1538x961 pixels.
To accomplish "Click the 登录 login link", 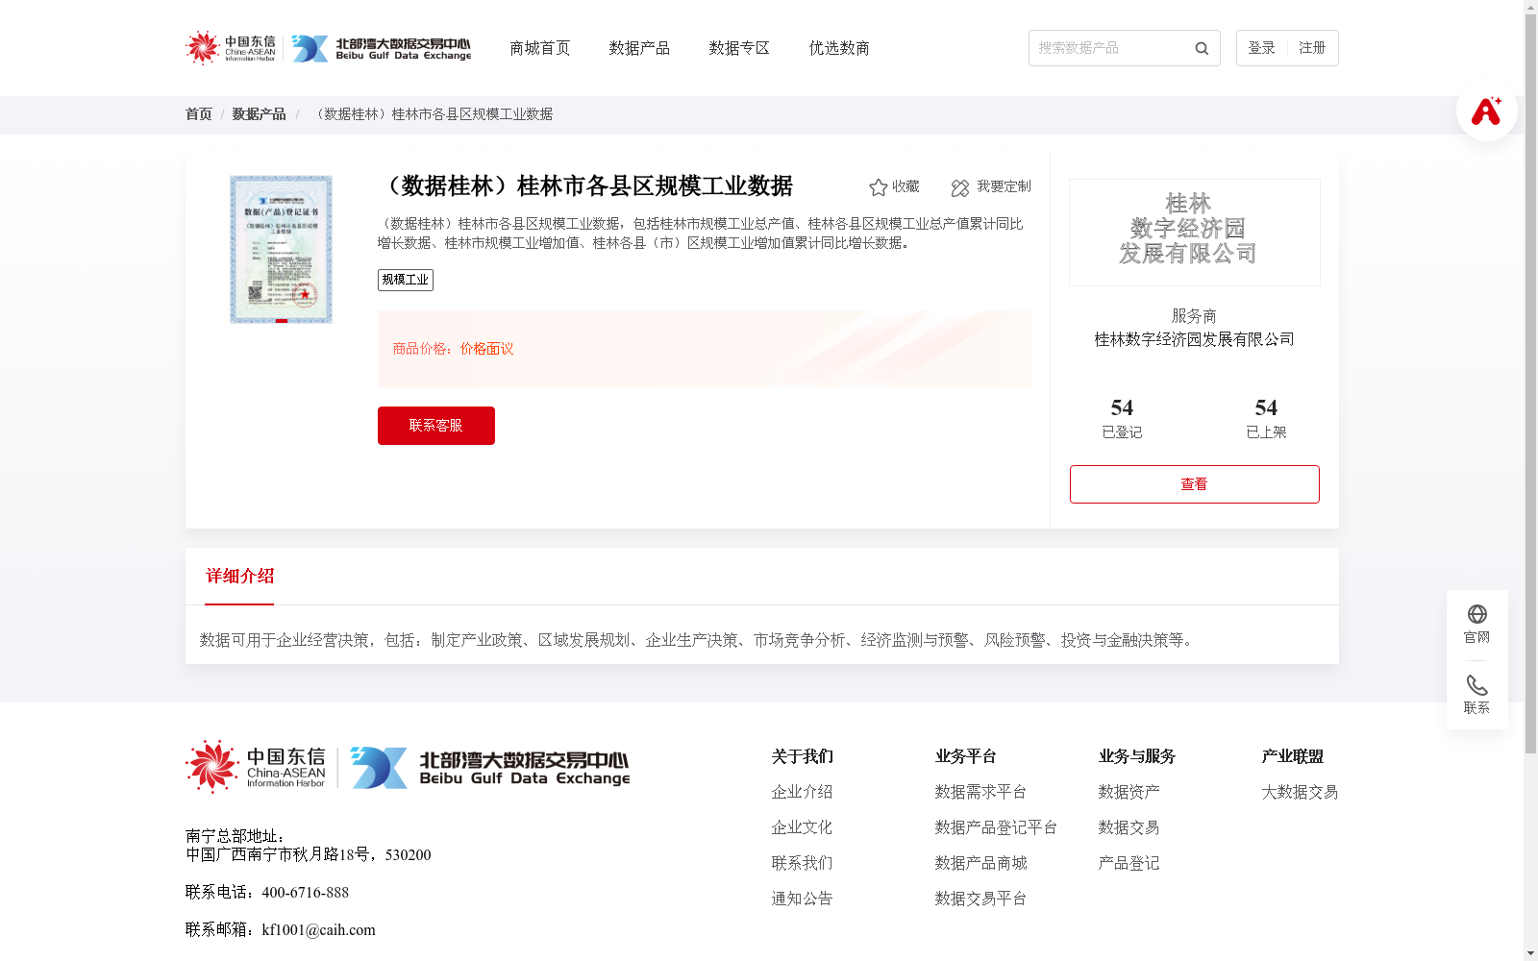I will 1261,48.
